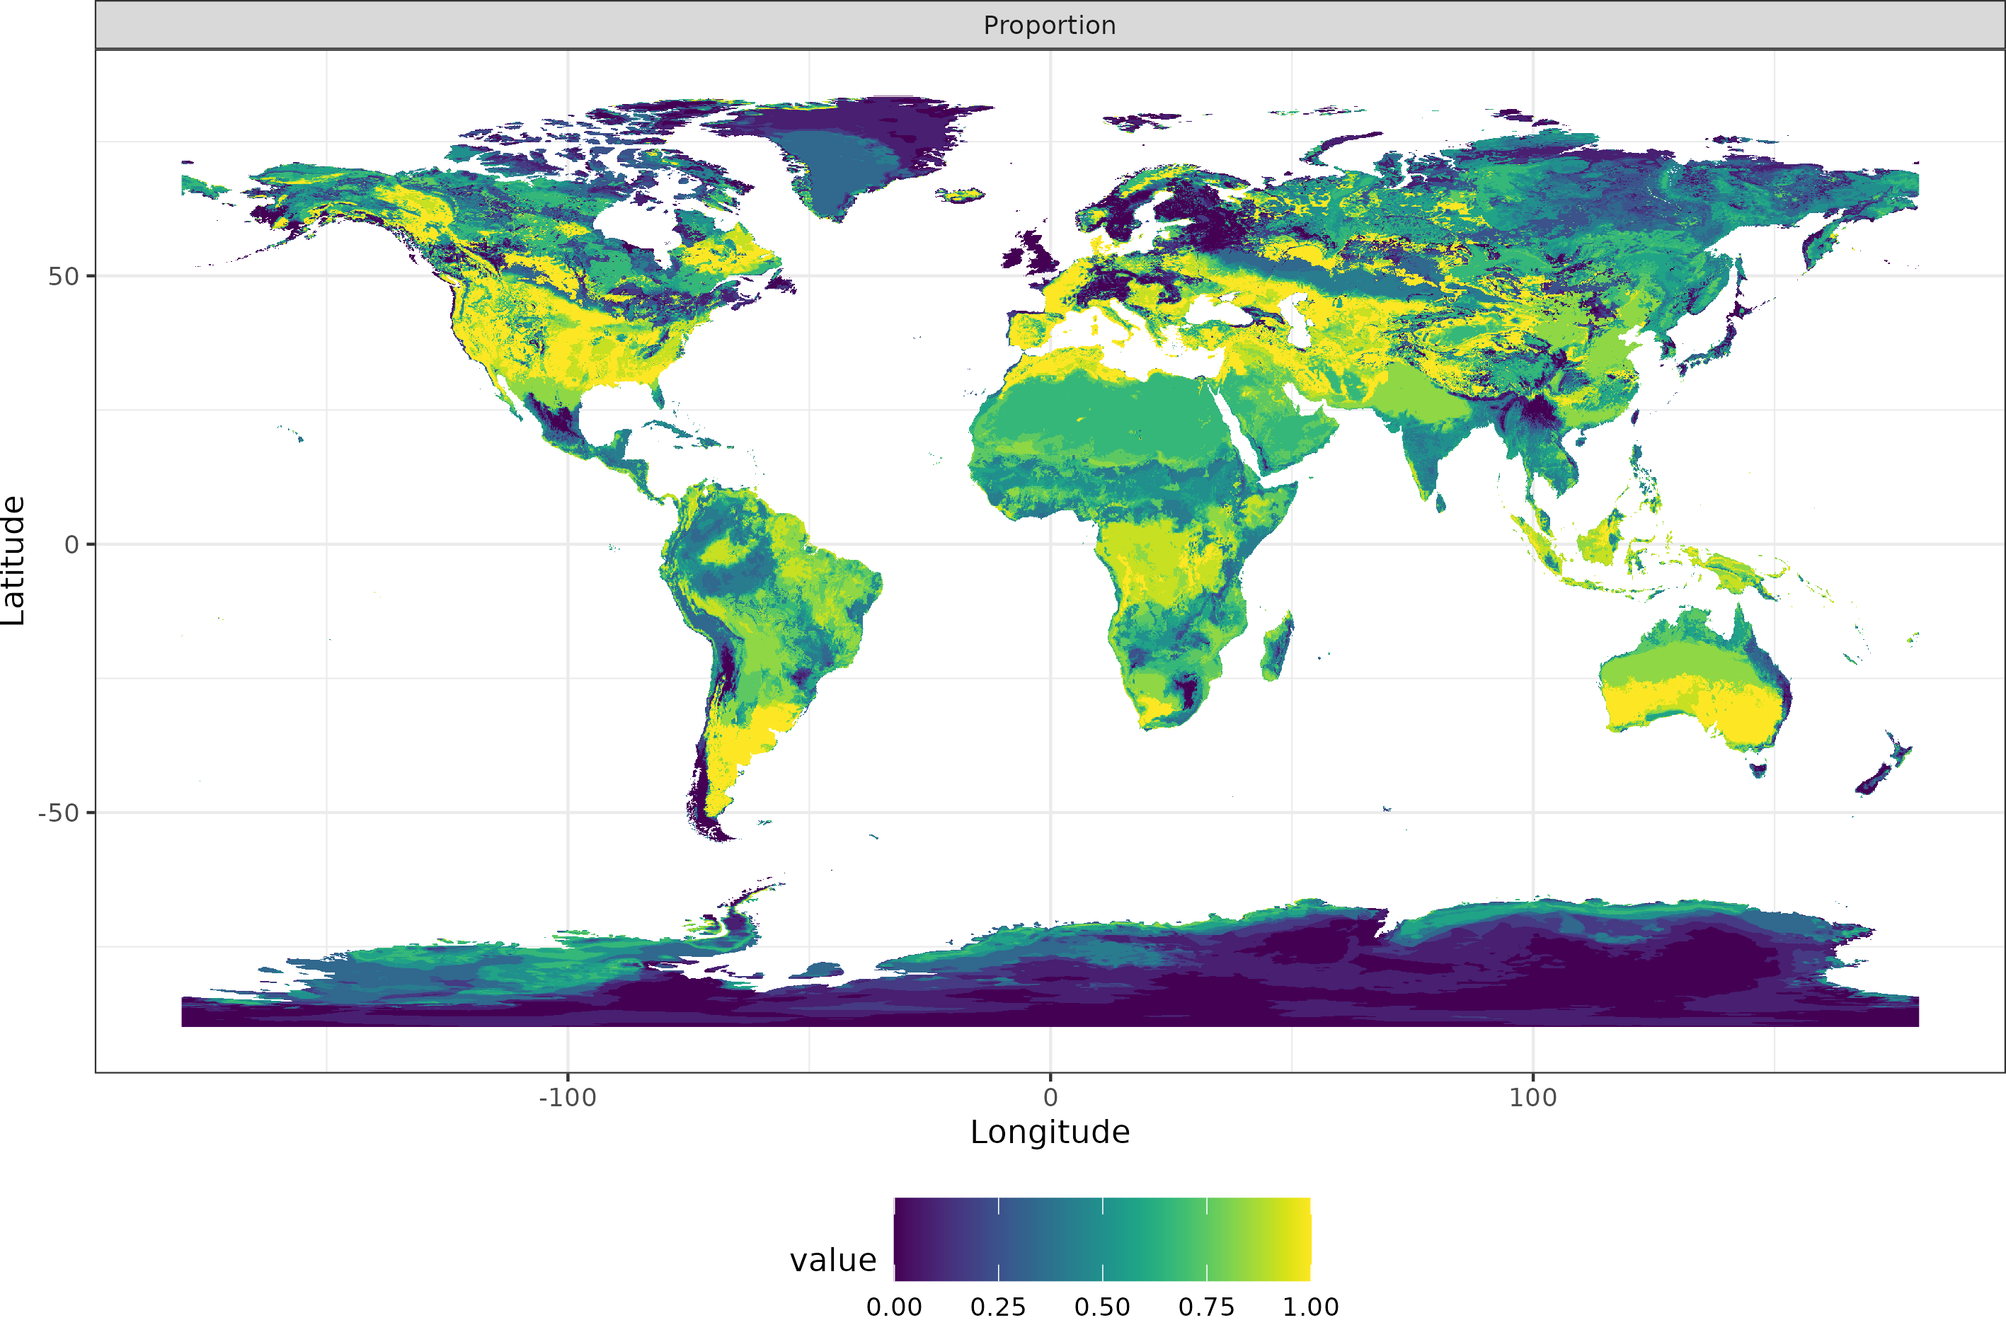Click the -100 longitude tick label
Viewport: 2006px width, 1337px height.
[567, 1097]
